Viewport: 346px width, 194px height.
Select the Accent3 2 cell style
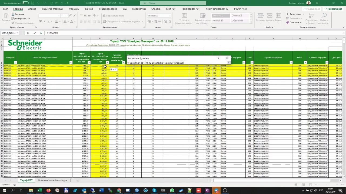[x=221, y=16]
